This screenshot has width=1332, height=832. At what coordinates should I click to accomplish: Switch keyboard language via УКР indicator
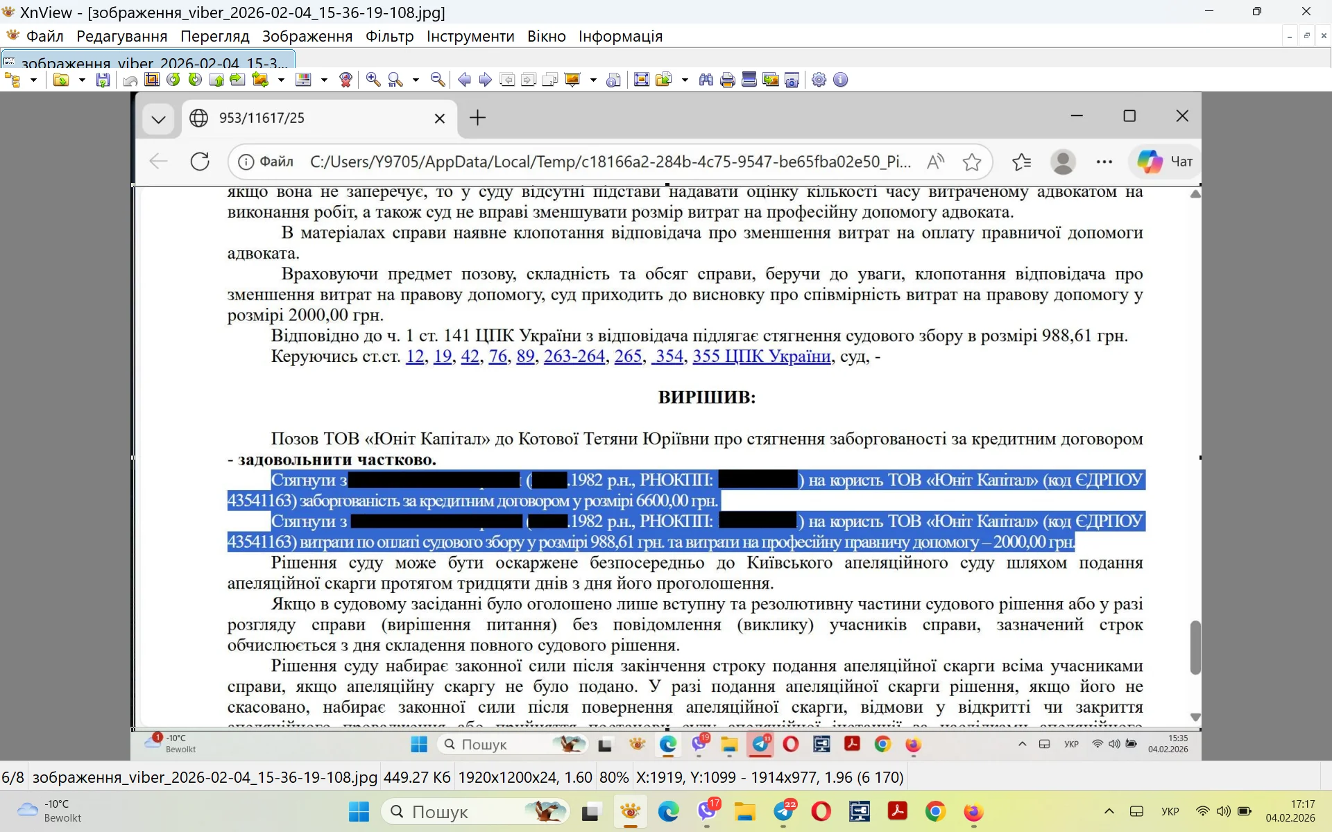click(1170, 812)
